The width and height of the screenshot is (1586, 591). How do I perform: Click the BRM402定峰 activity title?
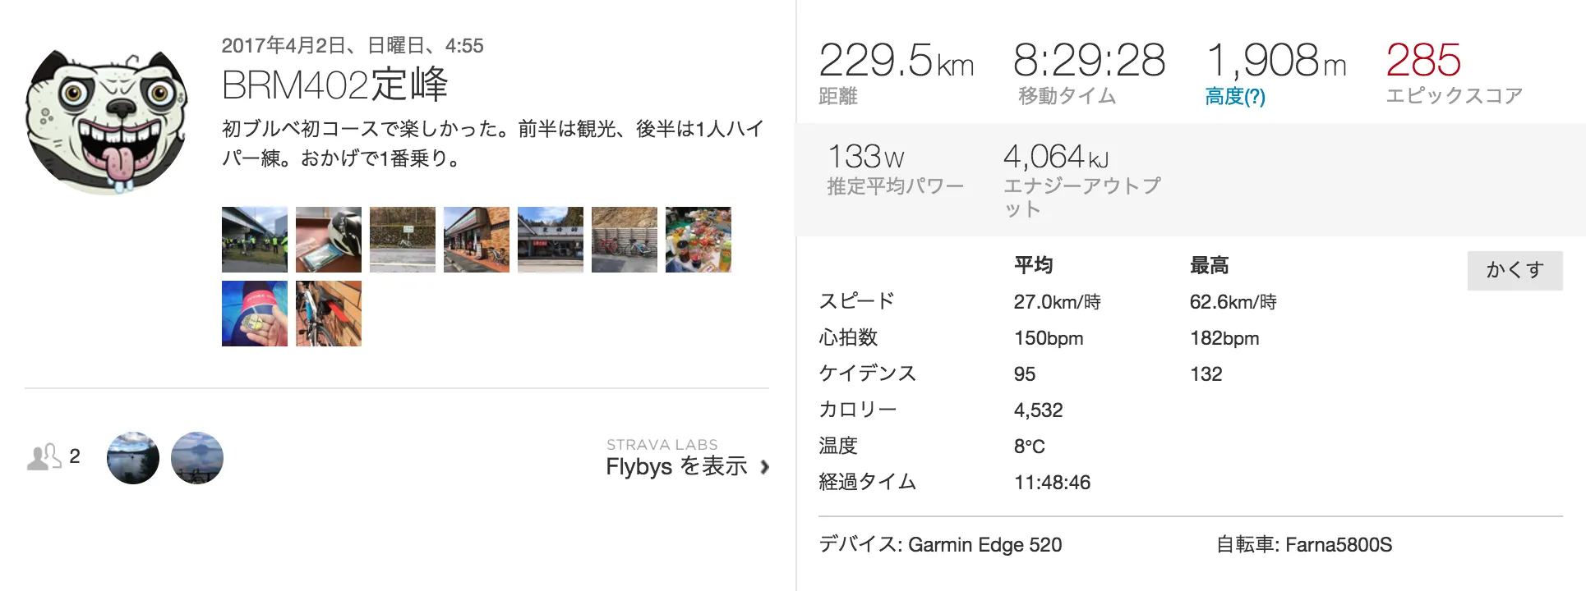334,85
